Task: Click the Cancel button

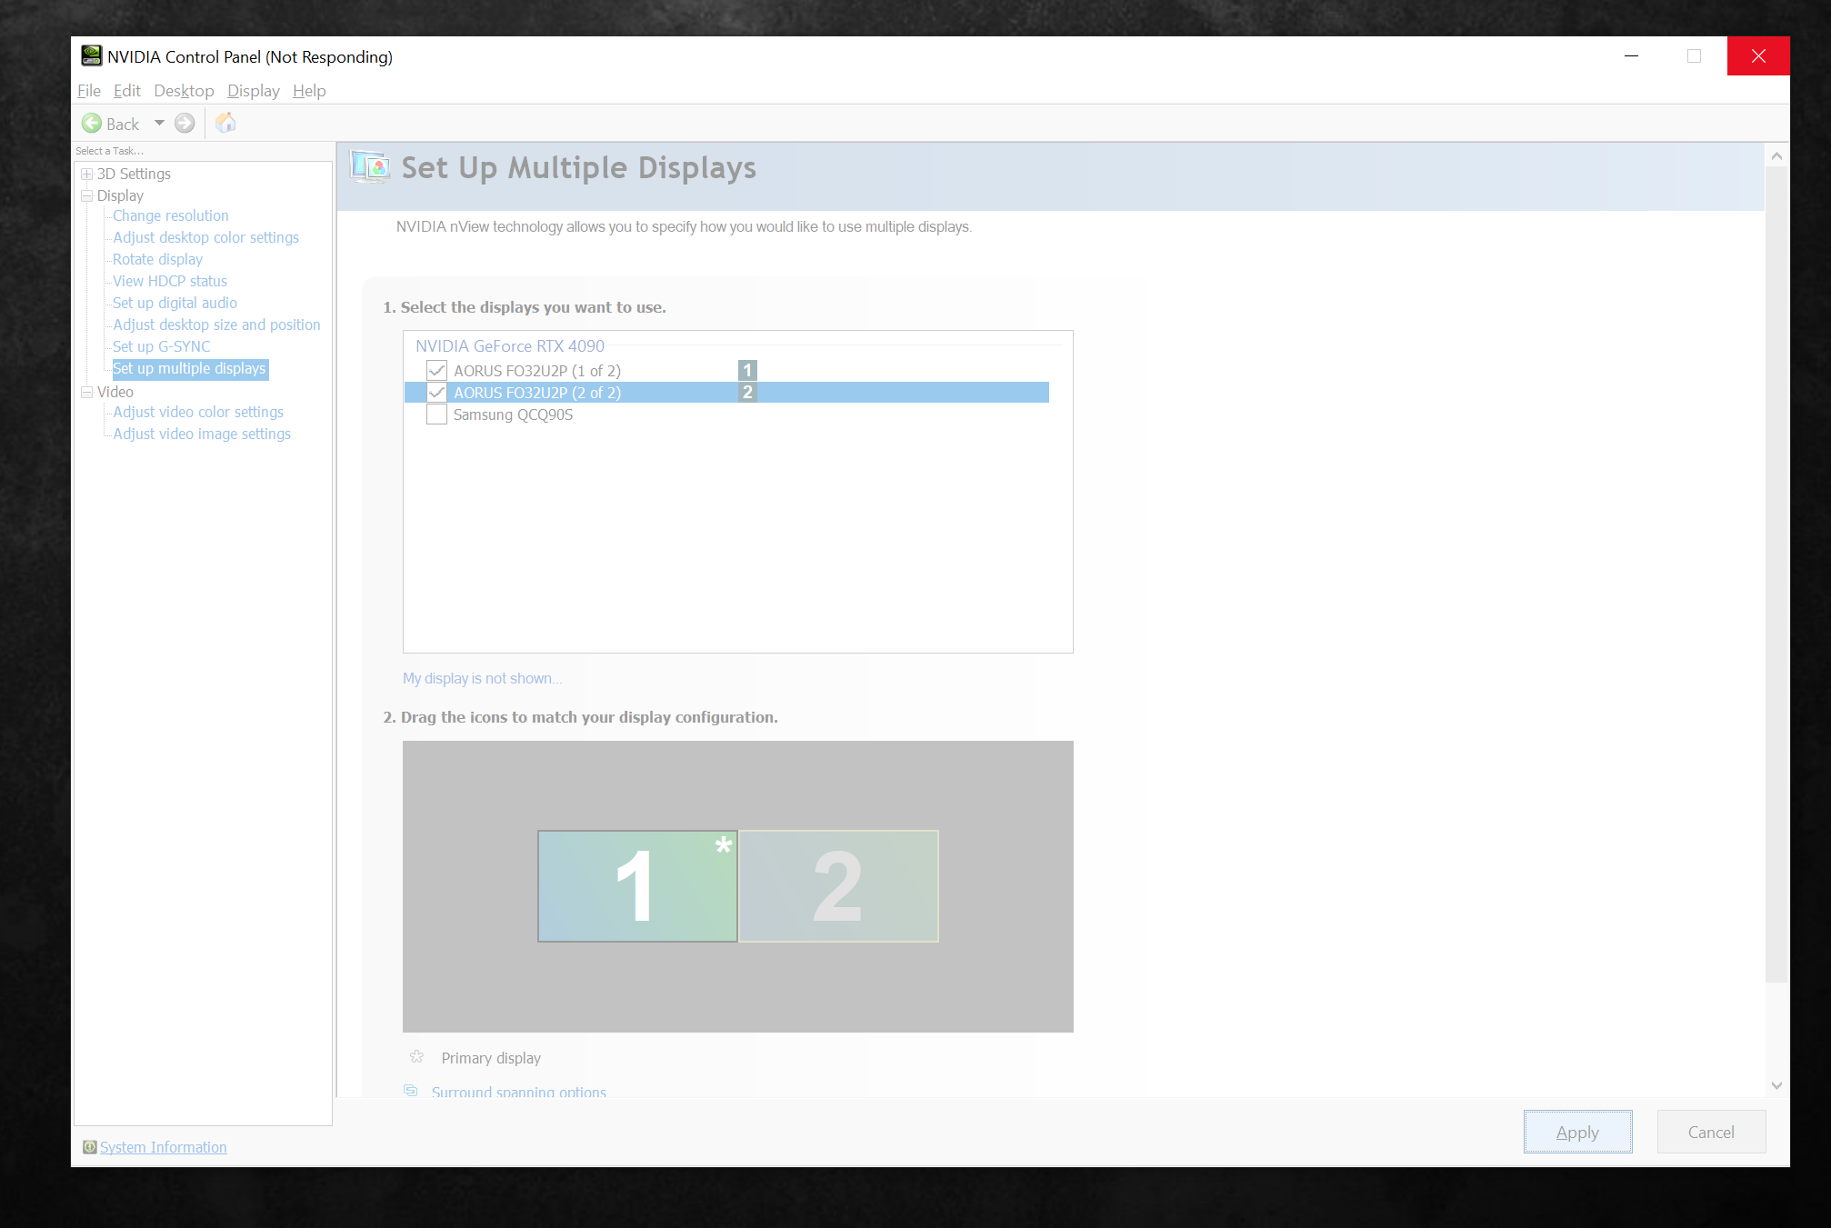Action: click(x=1711, y=1132)
